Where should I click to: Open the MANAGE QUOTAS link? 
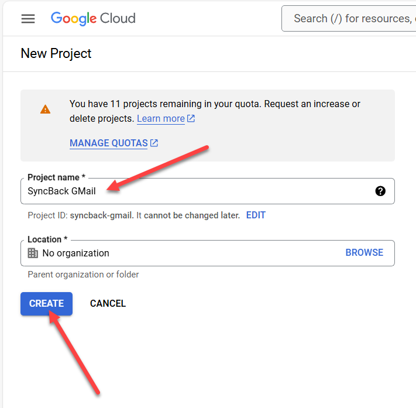tap(109, 143)
